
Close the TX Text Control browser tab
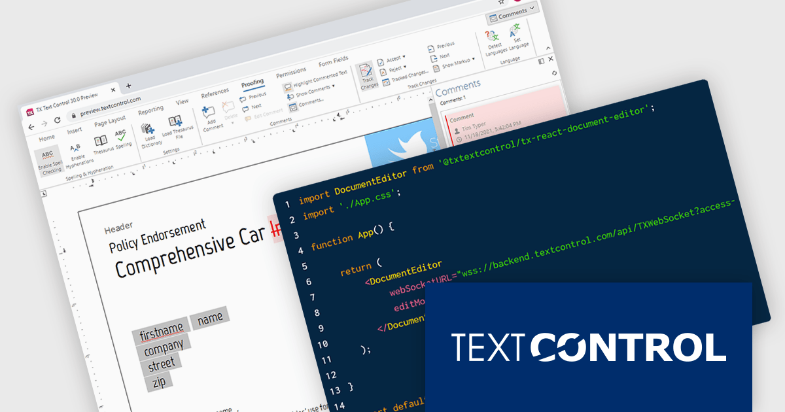pyautogui.click(x=114, y=90)
